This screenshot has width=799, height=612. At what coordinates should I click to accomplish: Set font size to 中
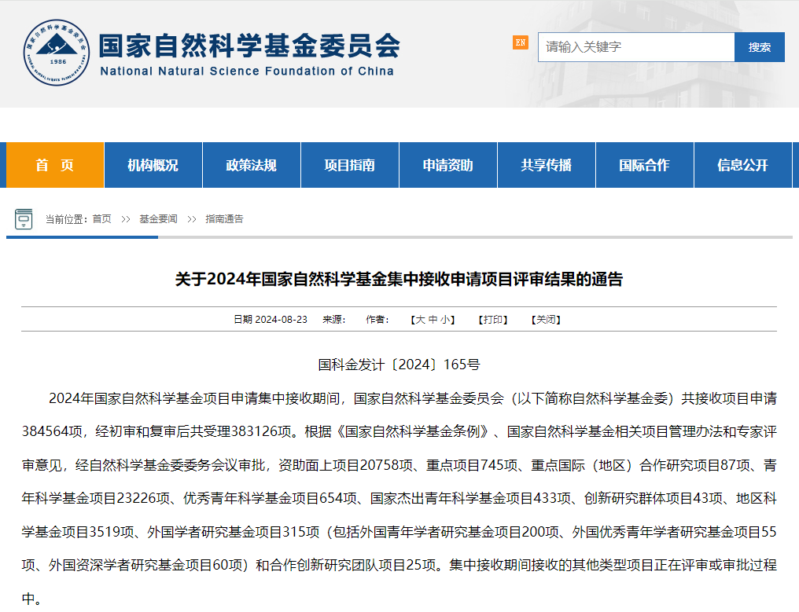coord(433,320)
